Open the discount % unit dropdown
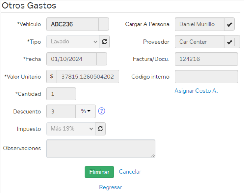This screenshot has height=193, width=244. click(x=86, y=111)
